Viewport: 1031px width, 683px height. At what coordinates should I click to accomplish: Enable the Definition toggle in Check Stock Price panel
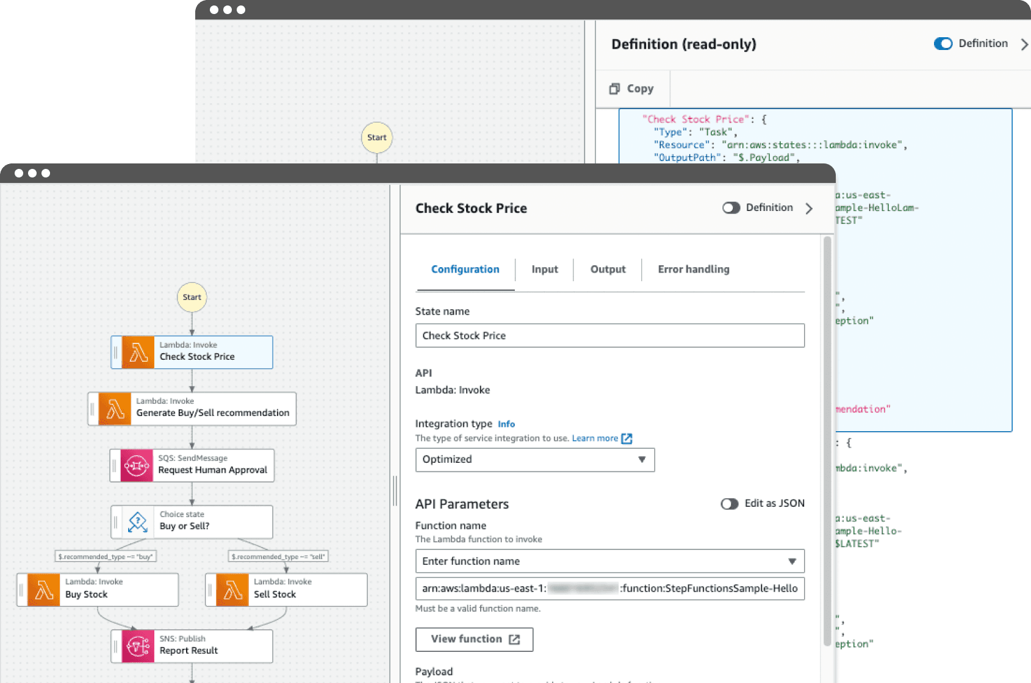[731, 208]
